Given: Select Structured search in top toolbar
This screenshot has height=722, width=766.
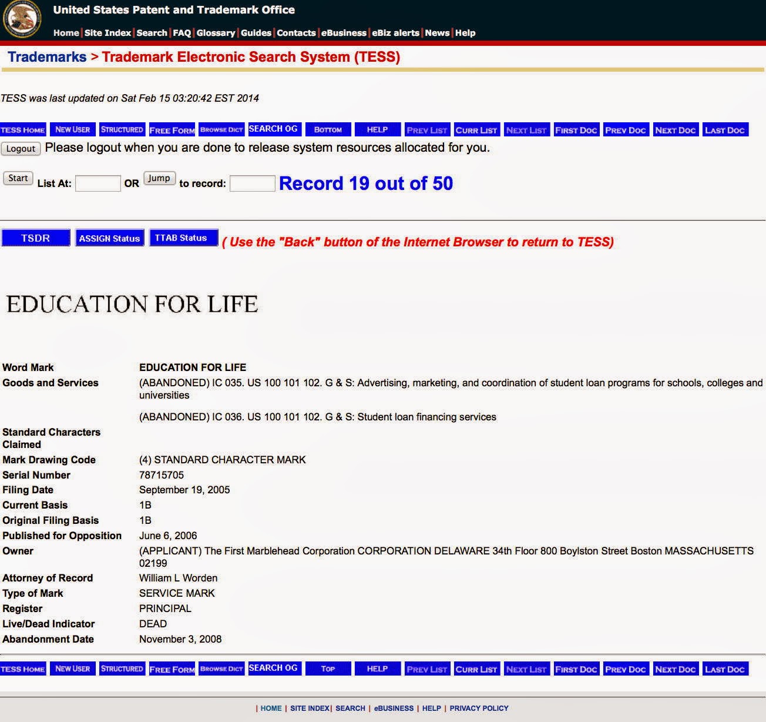Looking at the screenshot, I should click(122, 130).
